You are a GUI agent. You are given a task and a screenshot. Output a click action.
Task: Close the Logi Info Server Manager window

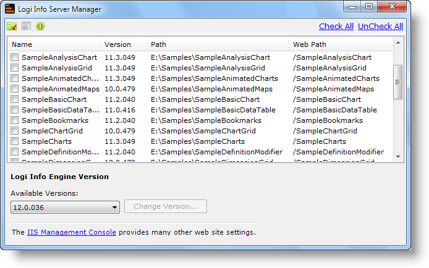[x=392, y=7]
